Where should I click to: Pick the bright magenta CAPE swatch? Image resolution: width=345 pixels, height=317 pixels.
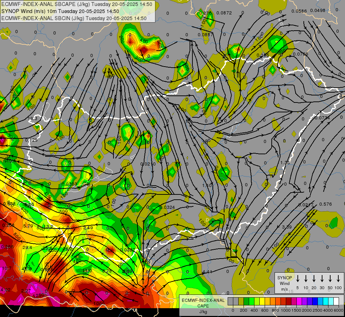click(x=299, y=301)
